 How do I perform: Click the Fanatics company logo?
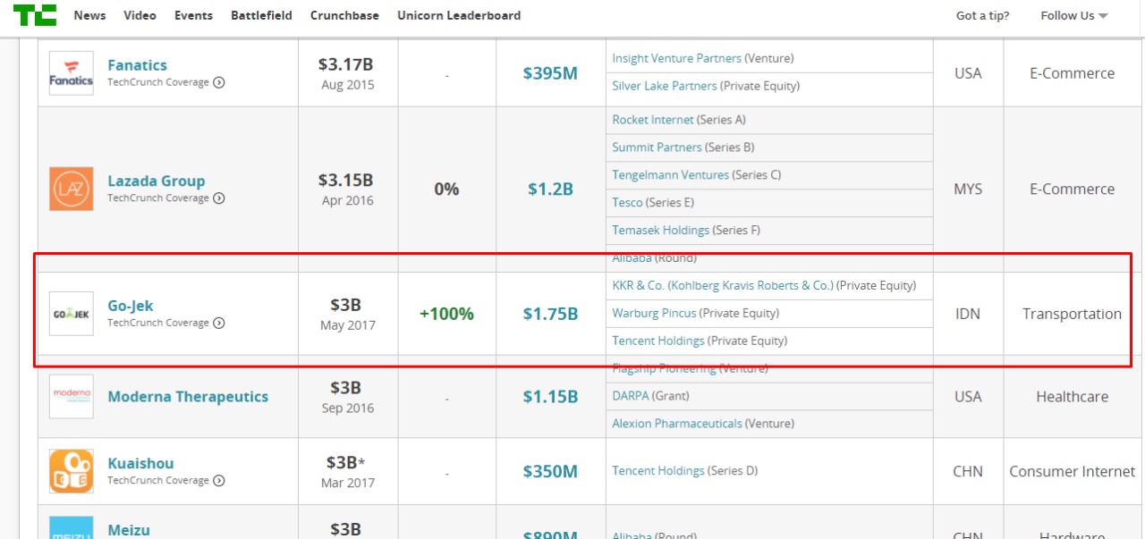71,73
